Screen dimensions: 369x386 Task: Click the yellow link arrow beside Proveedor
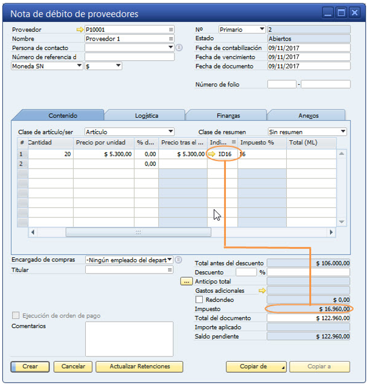click(x=79, y=29)
